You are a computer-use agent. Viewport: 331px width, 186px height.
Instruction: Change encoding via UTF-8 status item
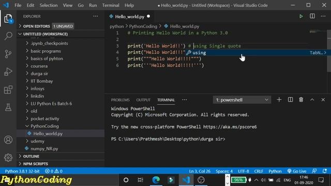(x=244, y=171)
